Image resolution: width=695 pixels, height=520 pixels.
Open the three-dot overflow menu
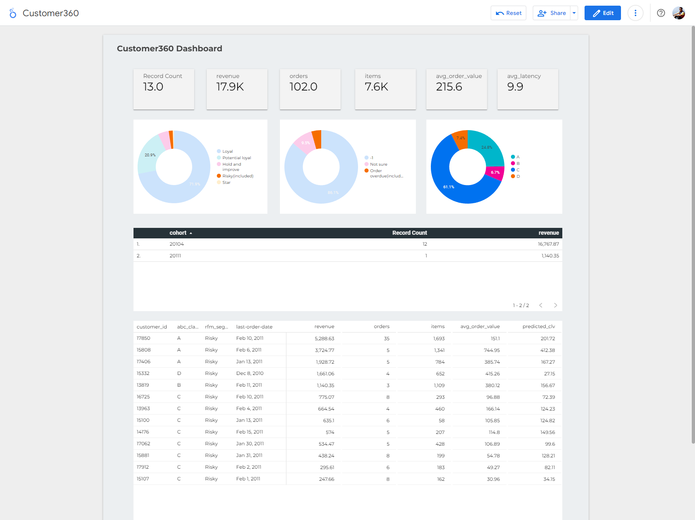(636, 13)
